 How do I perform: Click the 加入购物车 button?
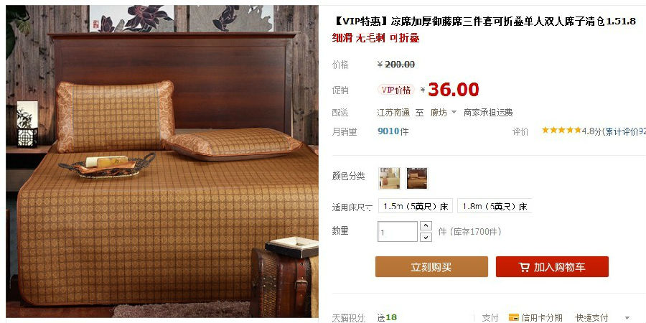552,267
